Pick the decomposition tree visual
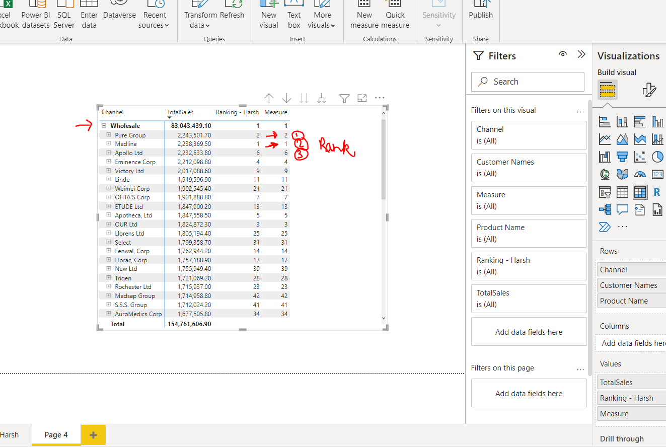666x447 pixels. click(x=605, y=209)
